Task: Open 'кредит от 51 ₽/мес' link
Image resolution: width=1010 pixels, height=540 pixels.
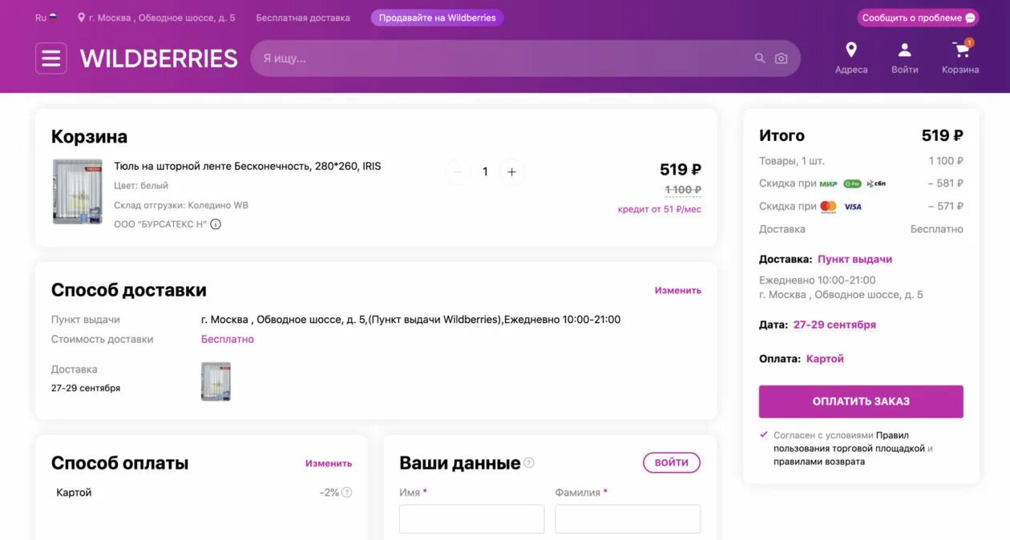Action: pos(660,209)
